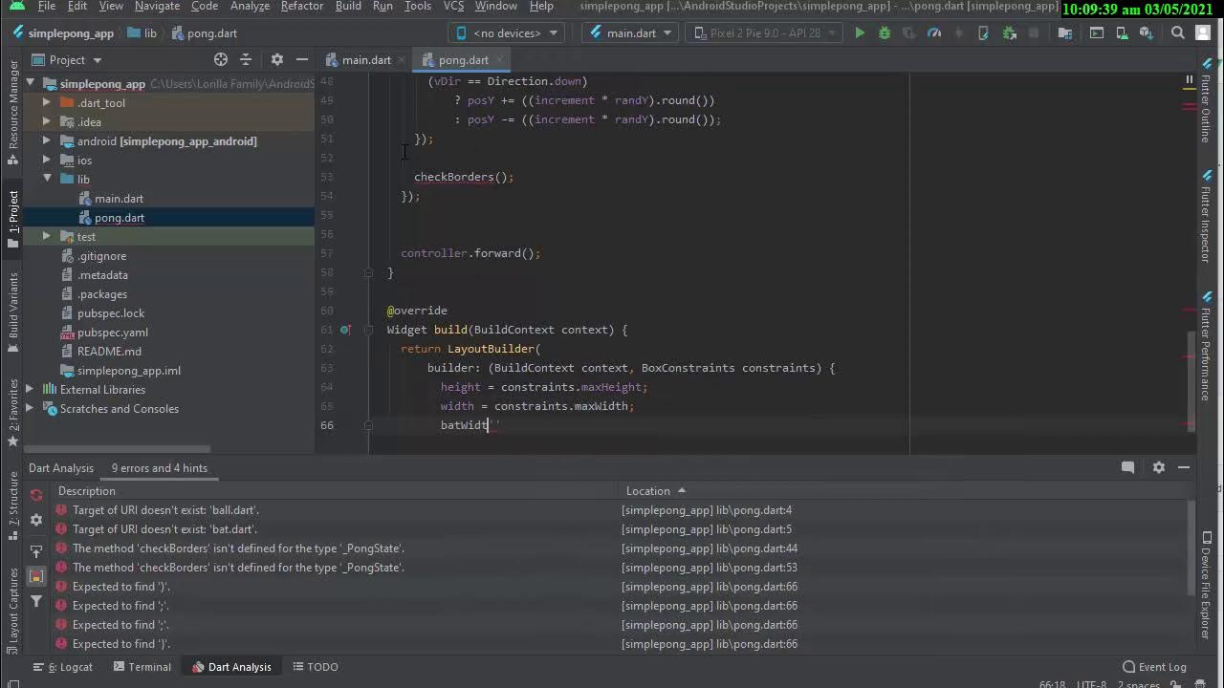Run the app with the green play icon
This screenshot has width=1224, height=688.
(860, 32)
